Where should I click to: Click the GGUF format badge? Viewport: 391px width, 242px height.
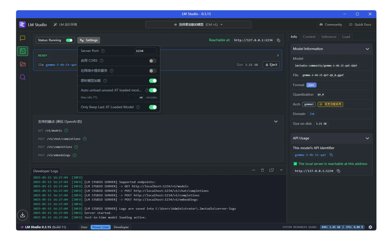coord(311,85)
